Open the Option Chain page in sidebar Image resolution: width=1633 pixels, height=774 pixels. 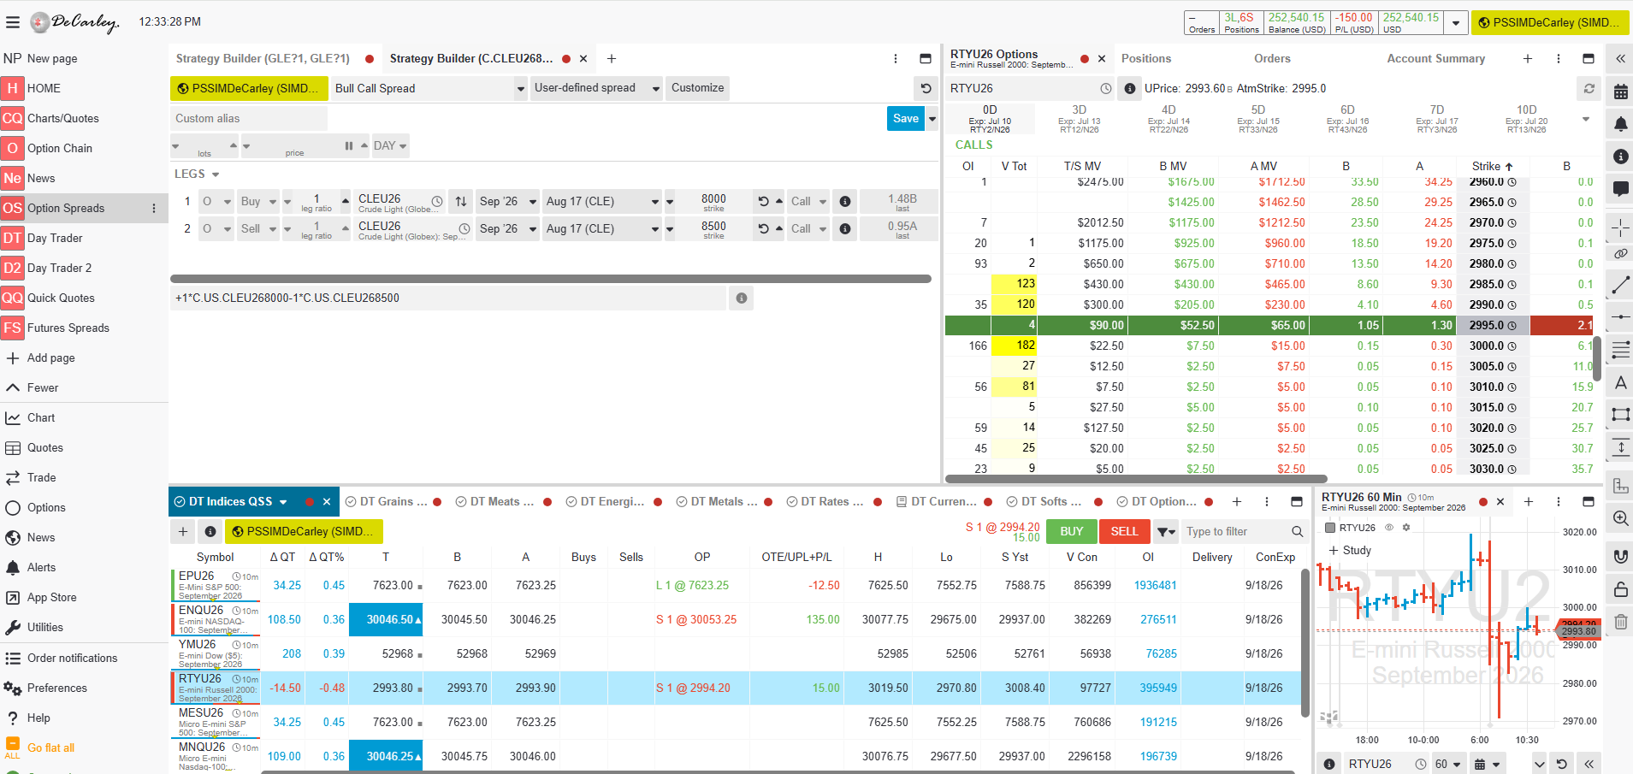(60, 149)
